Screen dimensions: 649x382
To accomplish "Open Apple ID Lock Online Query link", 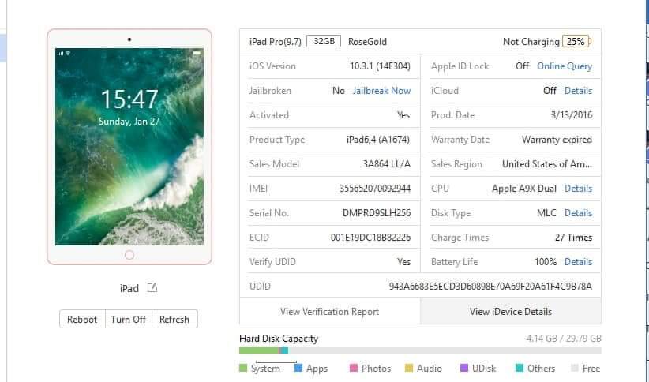I will tap(564, 66).
